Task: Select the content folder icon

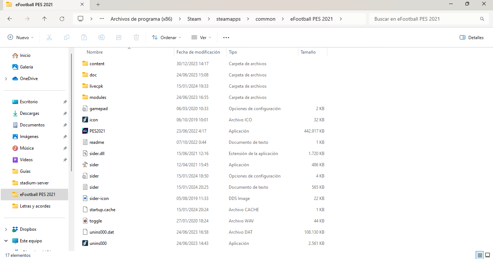Action: 85,63
